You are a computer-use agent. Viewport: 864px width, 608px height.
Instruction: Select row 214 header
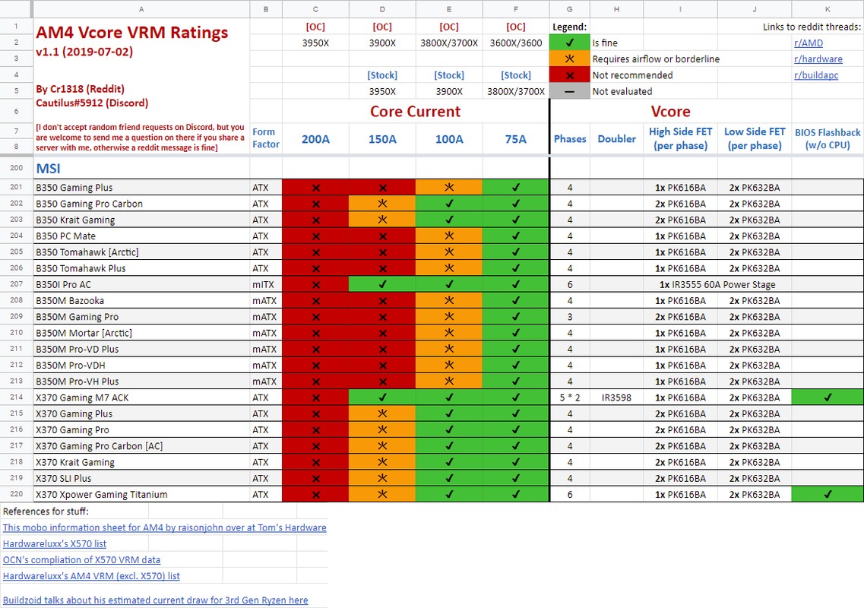[x=16, y=397]
